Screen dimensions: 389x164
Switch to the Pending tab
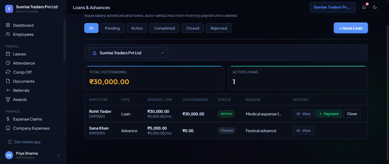[112, 28]
